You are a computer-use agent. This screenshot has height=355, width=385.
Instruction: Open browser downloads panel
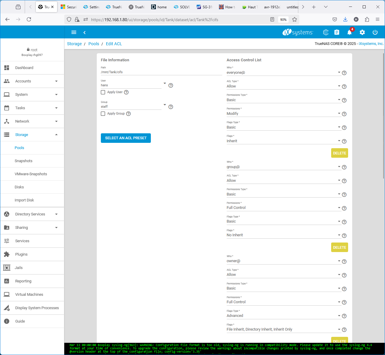pos(345,19)
